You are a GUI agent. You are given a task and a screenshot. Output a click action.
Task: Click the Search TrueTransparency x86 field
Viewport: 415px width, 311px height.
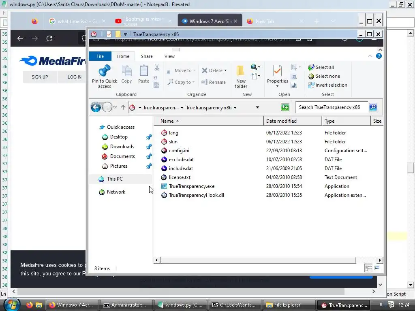(332, 107)
